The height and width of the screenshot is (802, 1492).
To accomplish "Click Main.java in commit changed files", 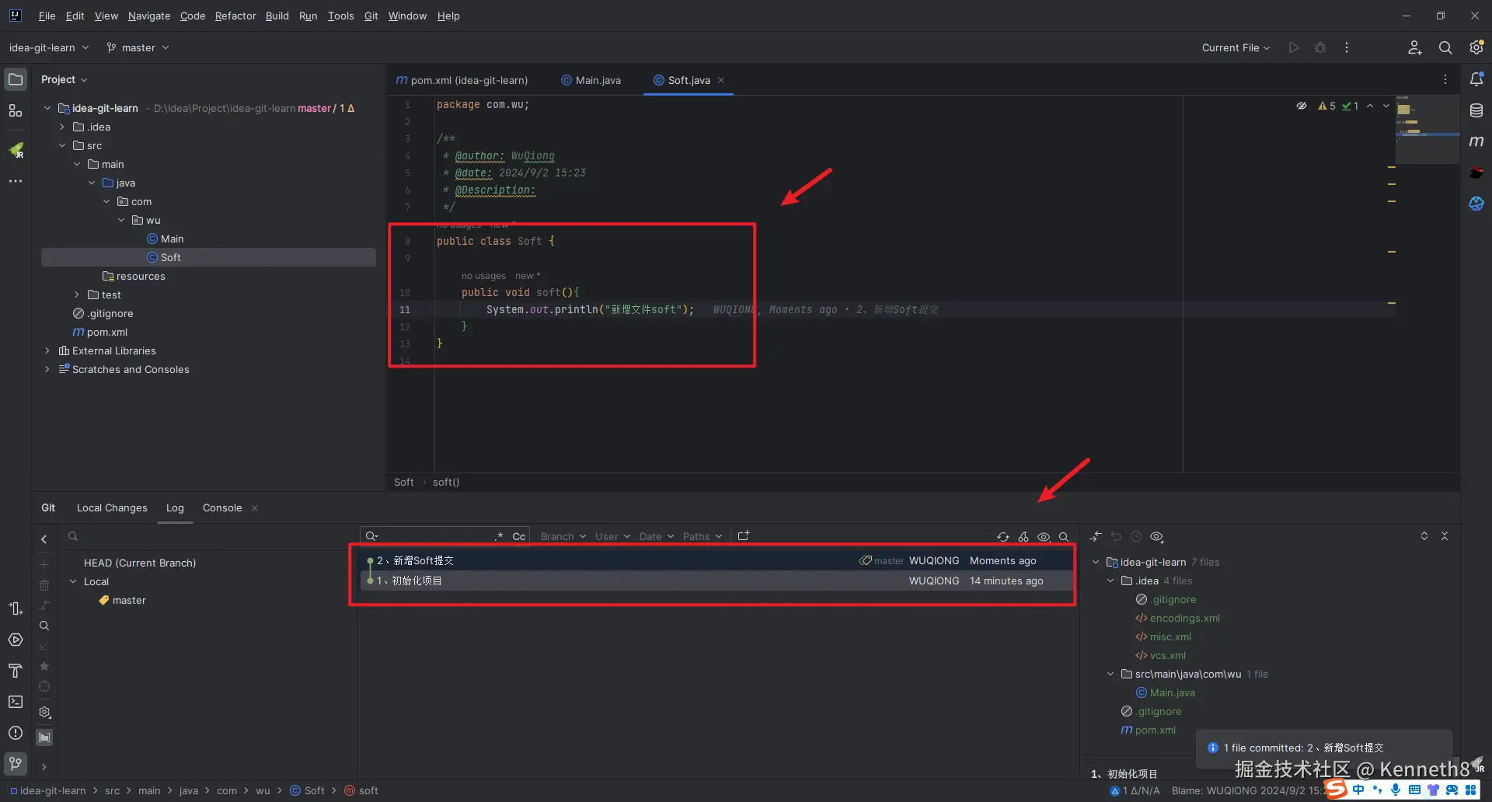I will tap(1172, 692).
